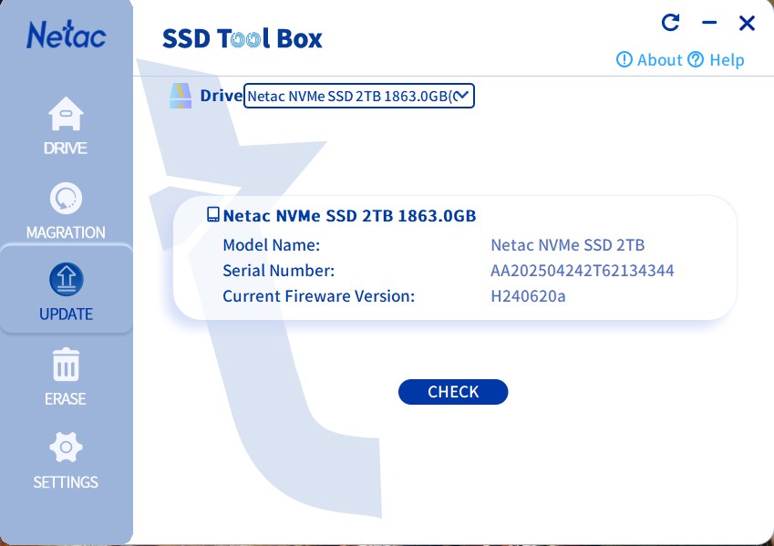The image size is (774, 546).
Task: Click the disk icon next to drive title
Action: point(212,215)
